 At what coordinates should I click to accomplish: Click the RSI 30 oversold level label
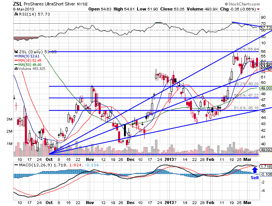pos(263,37)
